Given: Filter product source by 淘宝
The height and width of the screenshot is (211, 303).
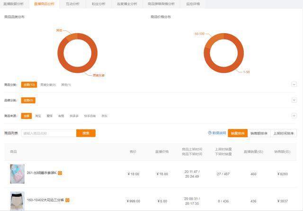Looking at the screenshot, I should pyautogui.click(x=38, y=116).
